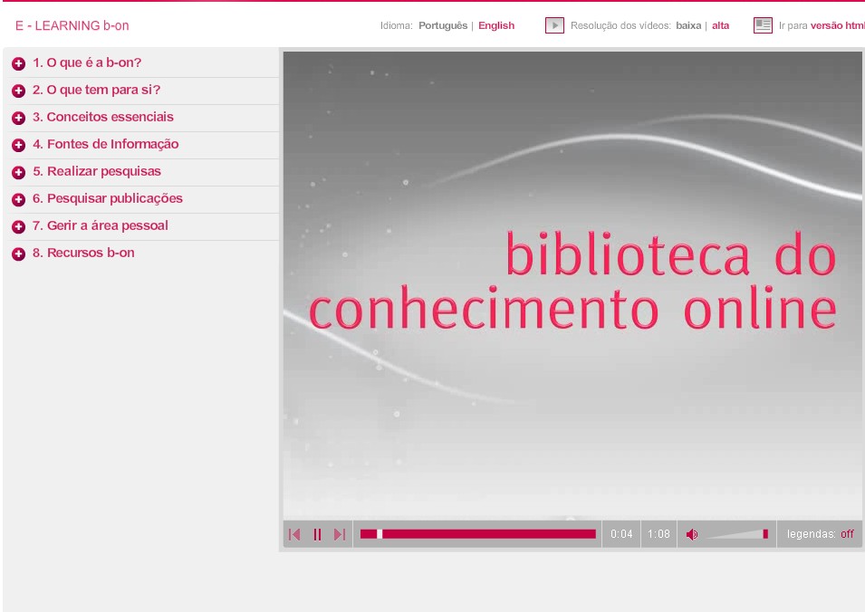
Task: Go to 'versão html' link
Action: pos(838,25)
